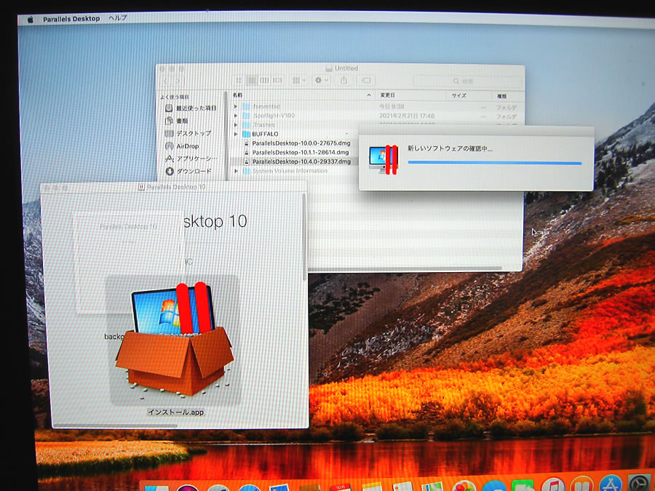Click the Finder edit tags icon
The height and width of the screenshot is (491, 655).
click(x=366, y=80)
